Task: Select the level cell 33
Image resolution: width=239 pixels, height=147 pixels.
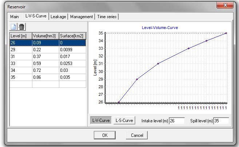Action: 21,64
